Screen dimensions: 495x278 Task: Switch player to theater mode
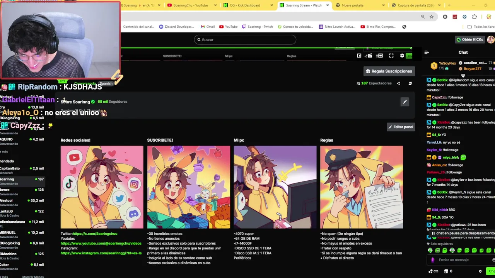click(x=380, y=56)
